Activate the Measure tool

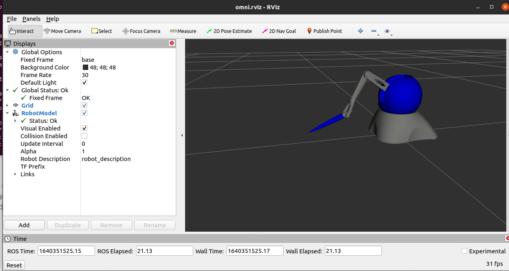[x=183, y=31]
